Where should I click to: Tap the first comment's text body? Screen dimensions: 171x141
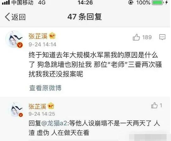click(x=95, y=65)
